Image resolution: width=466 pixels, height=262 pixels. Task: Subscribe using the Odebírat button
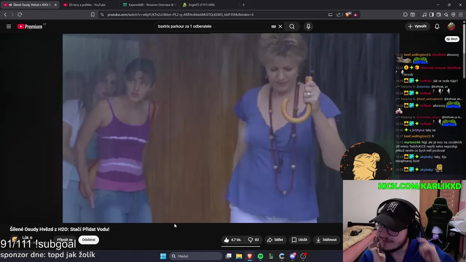[x=89, y=240]
